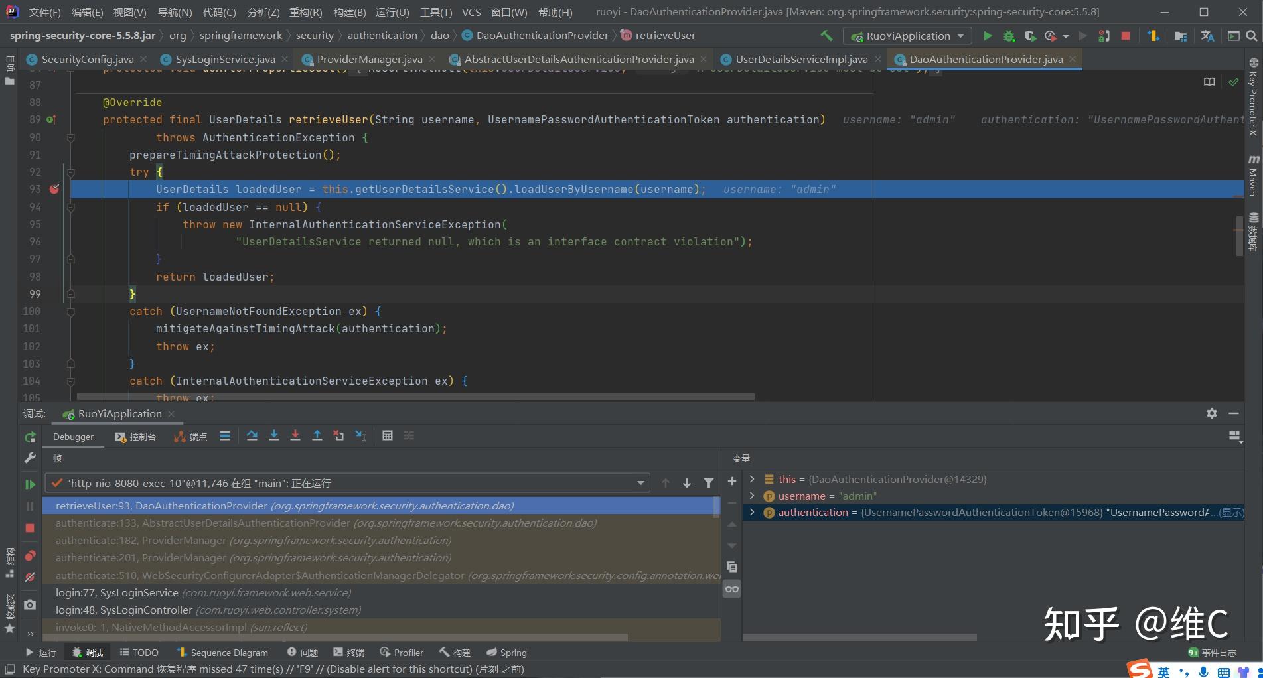The height and width of the screenshot is (678, 1263).
Task: Open the RuoYiApplication run configuration dropdown
Action: (907, 35)
